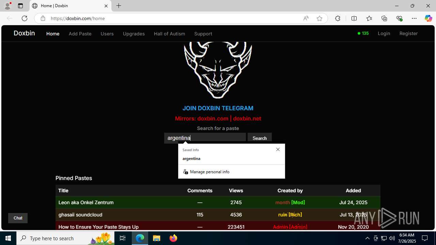436x245 pixels.
Task: View site information lock icon
Action: [x=43, y=18]
